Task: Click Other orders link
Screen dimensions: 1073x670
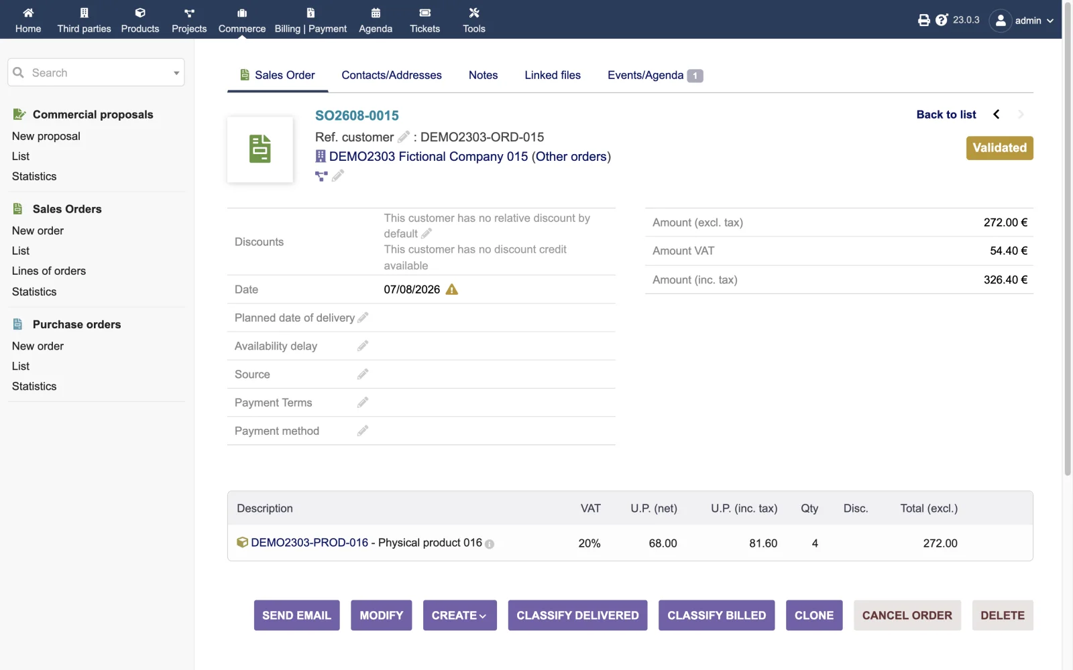Action: [x=571, y=156]
